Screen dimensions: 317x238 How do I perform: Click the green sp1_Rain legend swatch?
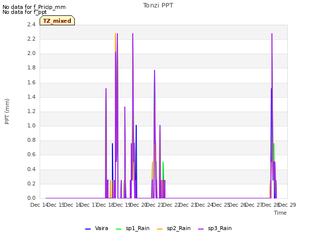click(119, 229)
